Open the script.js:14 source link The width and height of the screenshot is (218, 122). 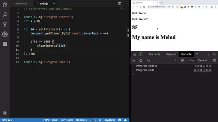coord(202,70)
